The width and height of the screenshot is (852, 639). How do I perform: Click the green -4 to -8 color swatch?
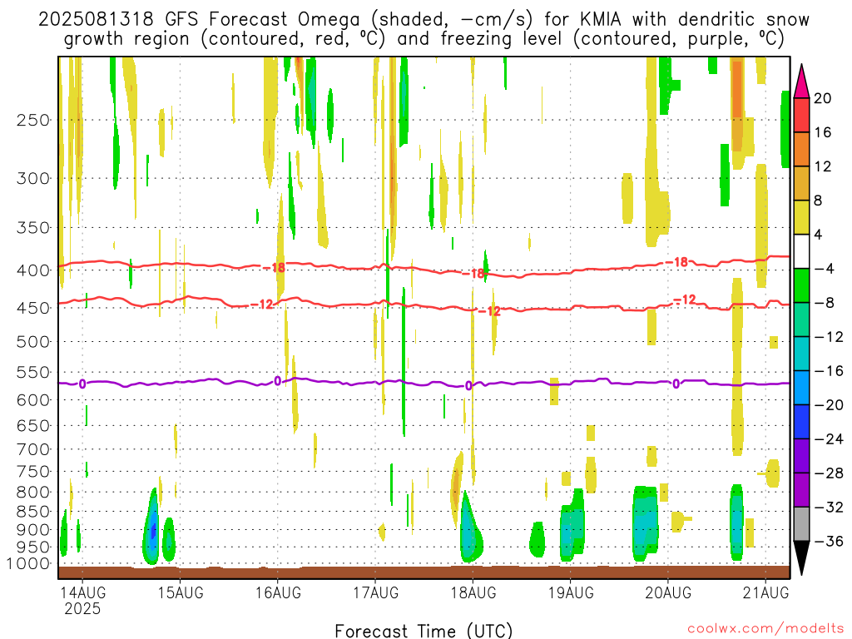[x=801, y=286]
